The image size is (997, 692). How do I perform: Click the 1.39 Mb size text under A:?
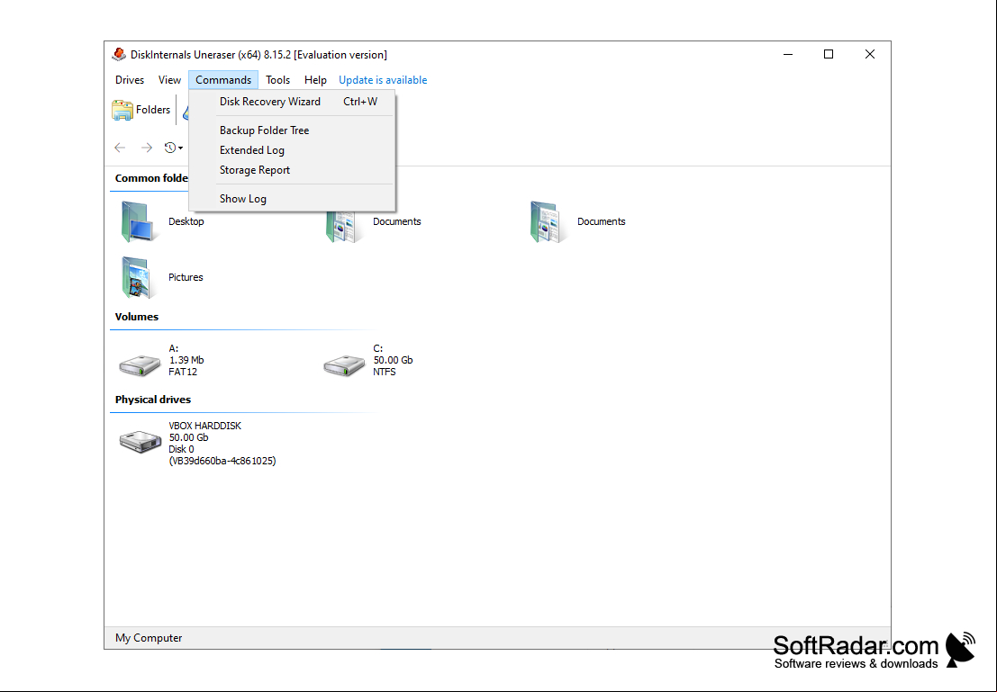(186, 360)
